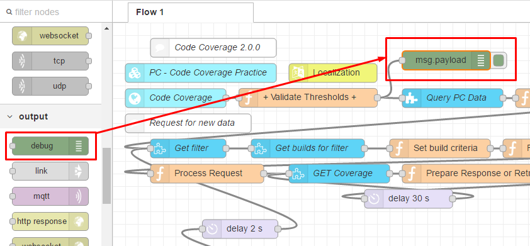Click the debug node list icon in palette
The width and height of the screenshot is (530, 246).
pyautogui.click(x=79, y=146)
